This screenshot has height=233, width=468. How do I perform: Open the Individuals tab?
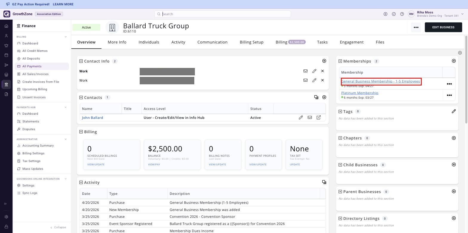[x=149, y=42]
